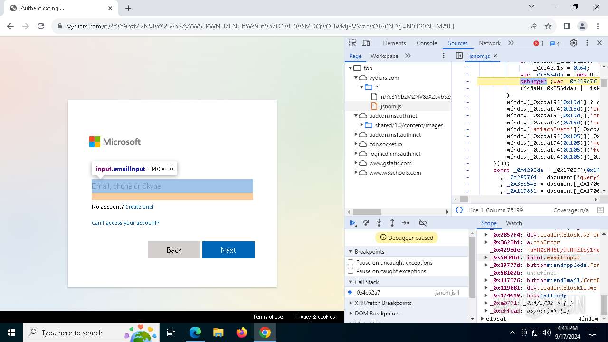The height and width of the screenshot is (342, 608).
Task: Step out of current function
Action: (x=392, y=223)
